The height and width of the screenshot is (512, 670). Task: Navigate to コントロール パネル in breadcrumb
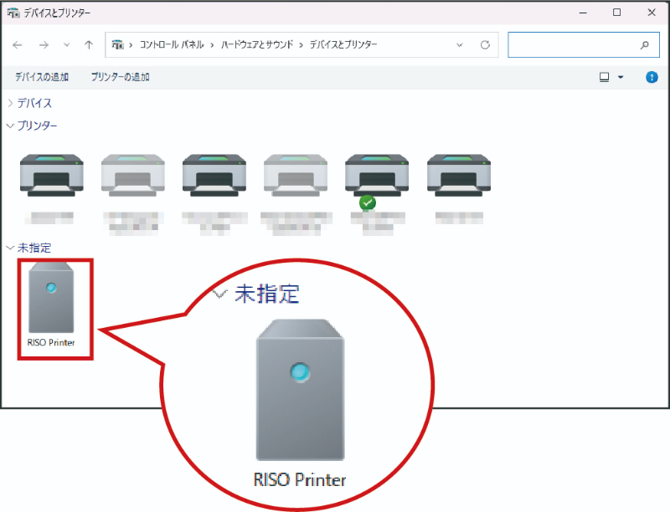coord(174,45)
